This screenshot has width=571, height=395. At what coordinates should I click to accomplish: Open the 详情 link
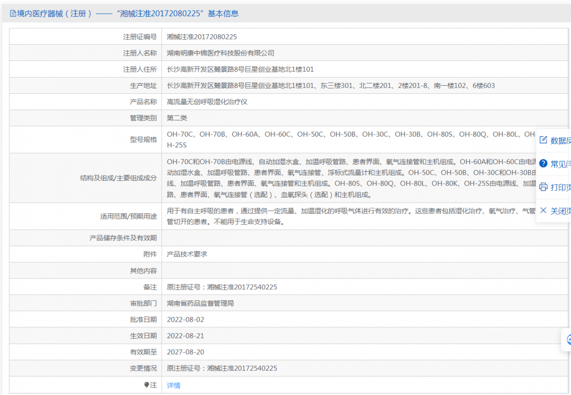[x=174, y=385]
